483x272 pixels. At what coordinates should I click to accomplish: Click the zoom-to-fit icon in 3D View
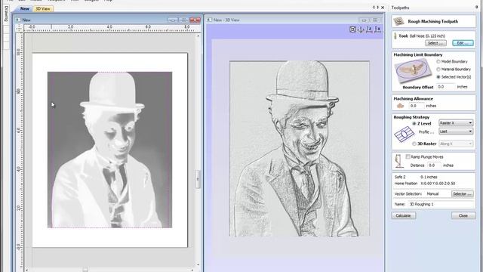pyautogui.click(x=352, y=29)
